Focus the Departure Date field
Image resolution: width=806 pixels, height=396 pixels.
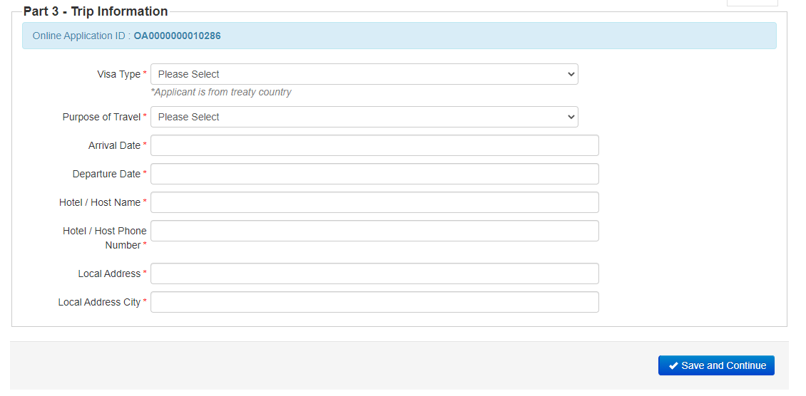tap(374, 174)
